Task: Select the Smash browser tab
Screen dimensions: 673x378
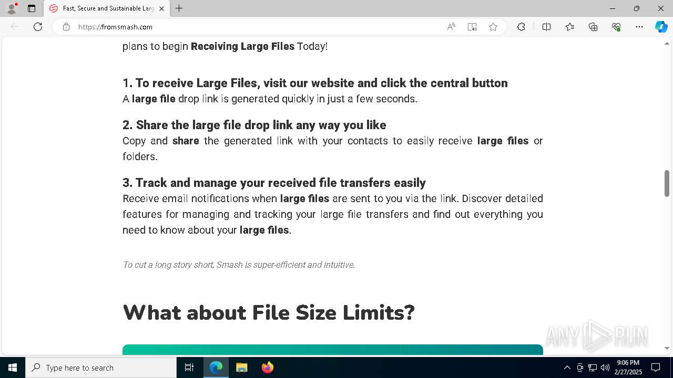Action: click(x=107, y=8)
